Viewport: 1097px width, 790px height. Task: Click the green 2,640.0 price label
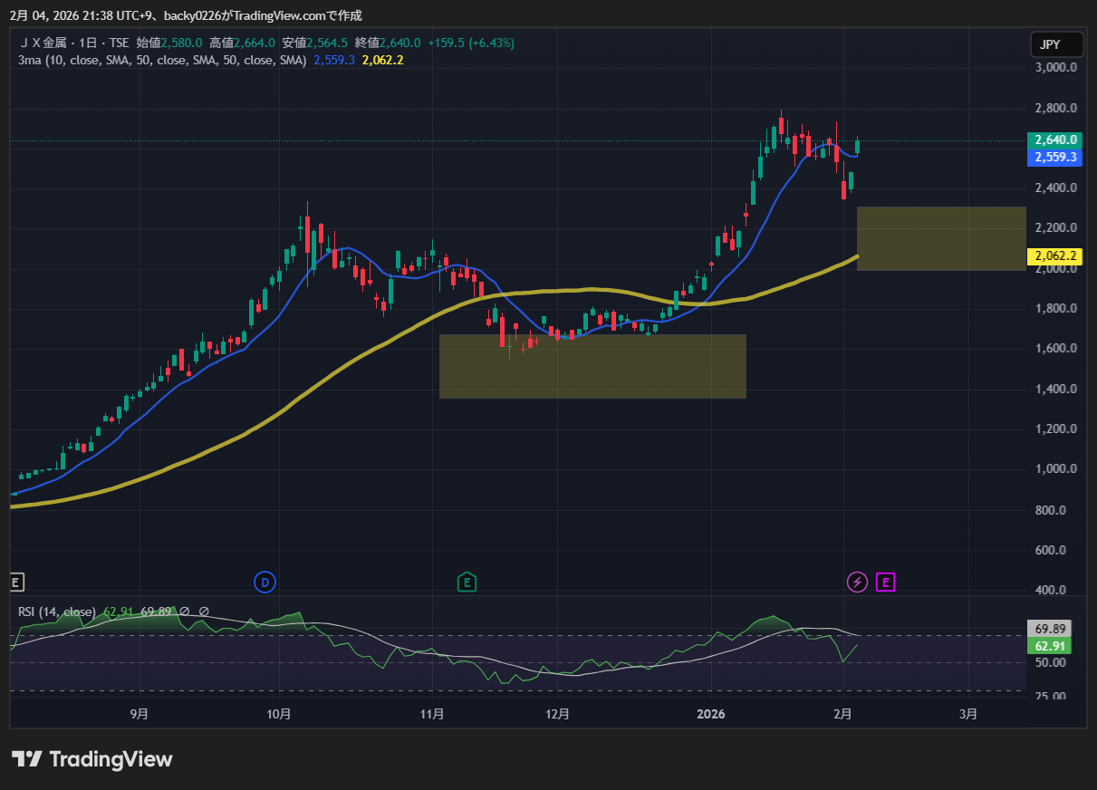click(x=1054, y=140)
